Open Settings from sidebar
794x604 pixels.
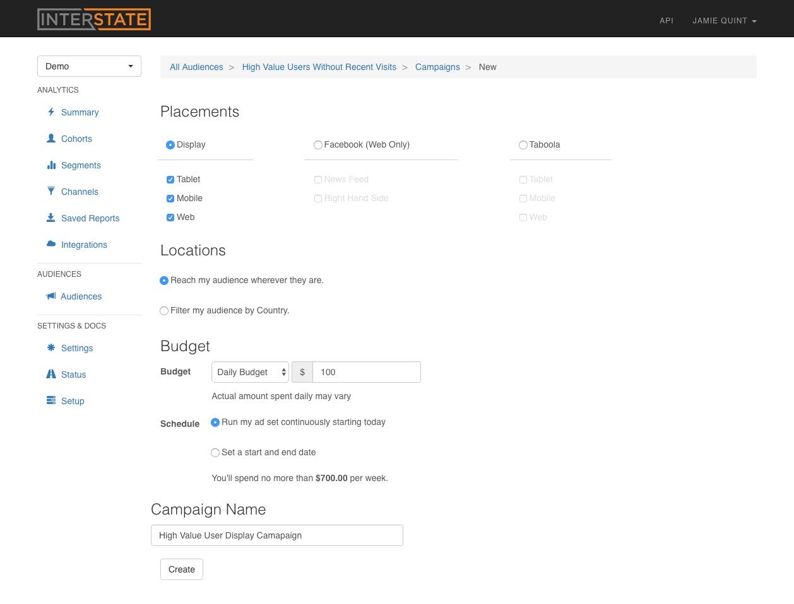(x=77, y=348)
